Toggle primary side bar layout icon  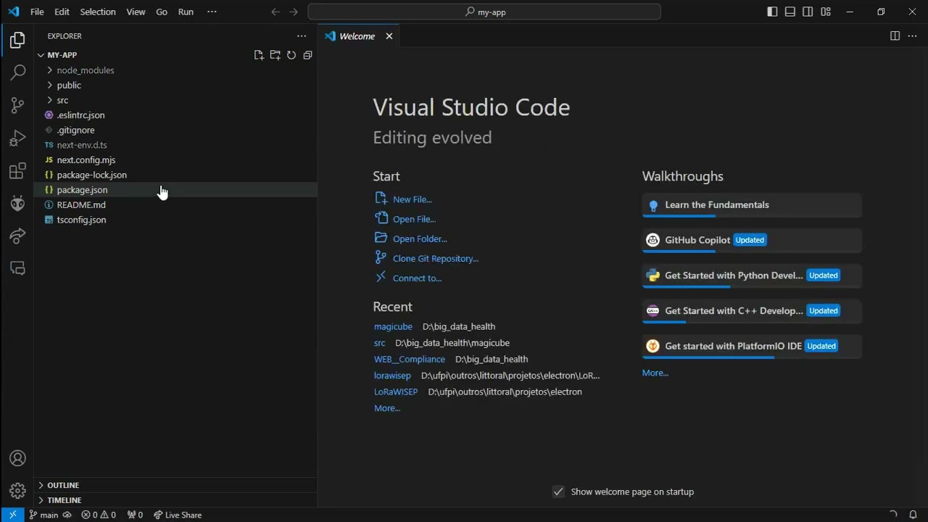coord(772,12)
